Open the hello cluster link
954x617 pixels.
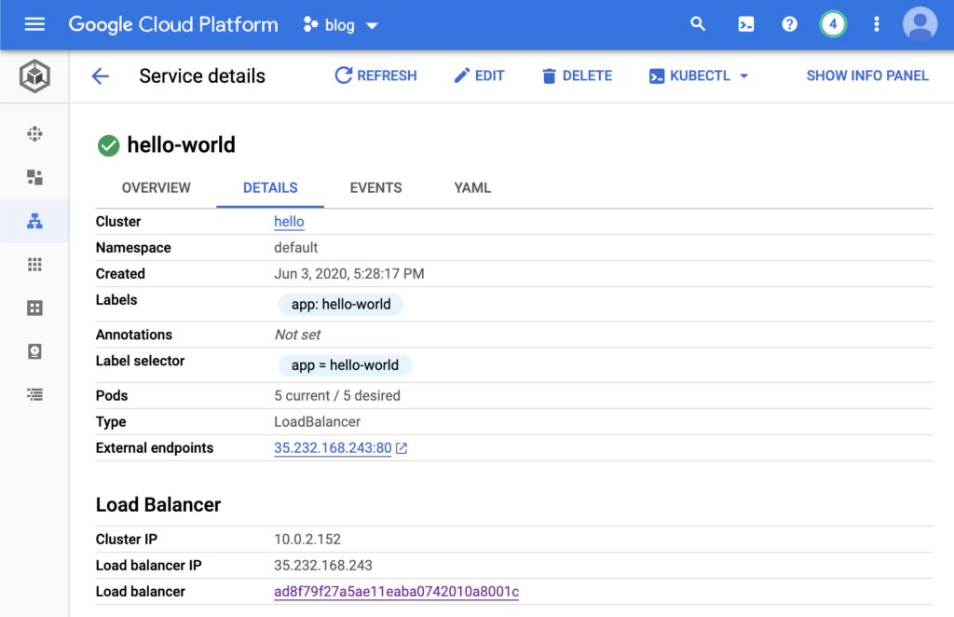click(289, 222)
